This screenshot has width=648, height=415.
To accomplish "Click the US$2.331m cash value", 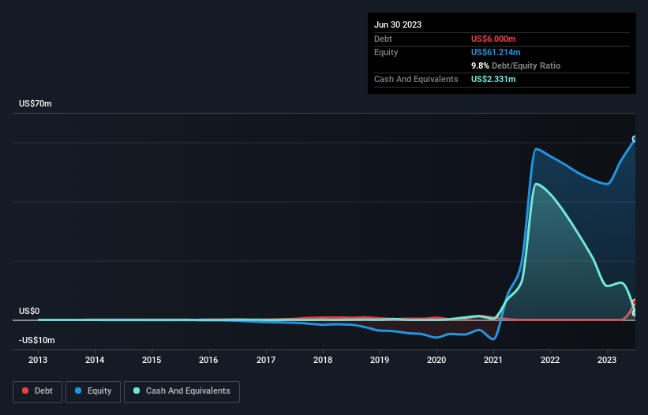I will tap(493, 79).
